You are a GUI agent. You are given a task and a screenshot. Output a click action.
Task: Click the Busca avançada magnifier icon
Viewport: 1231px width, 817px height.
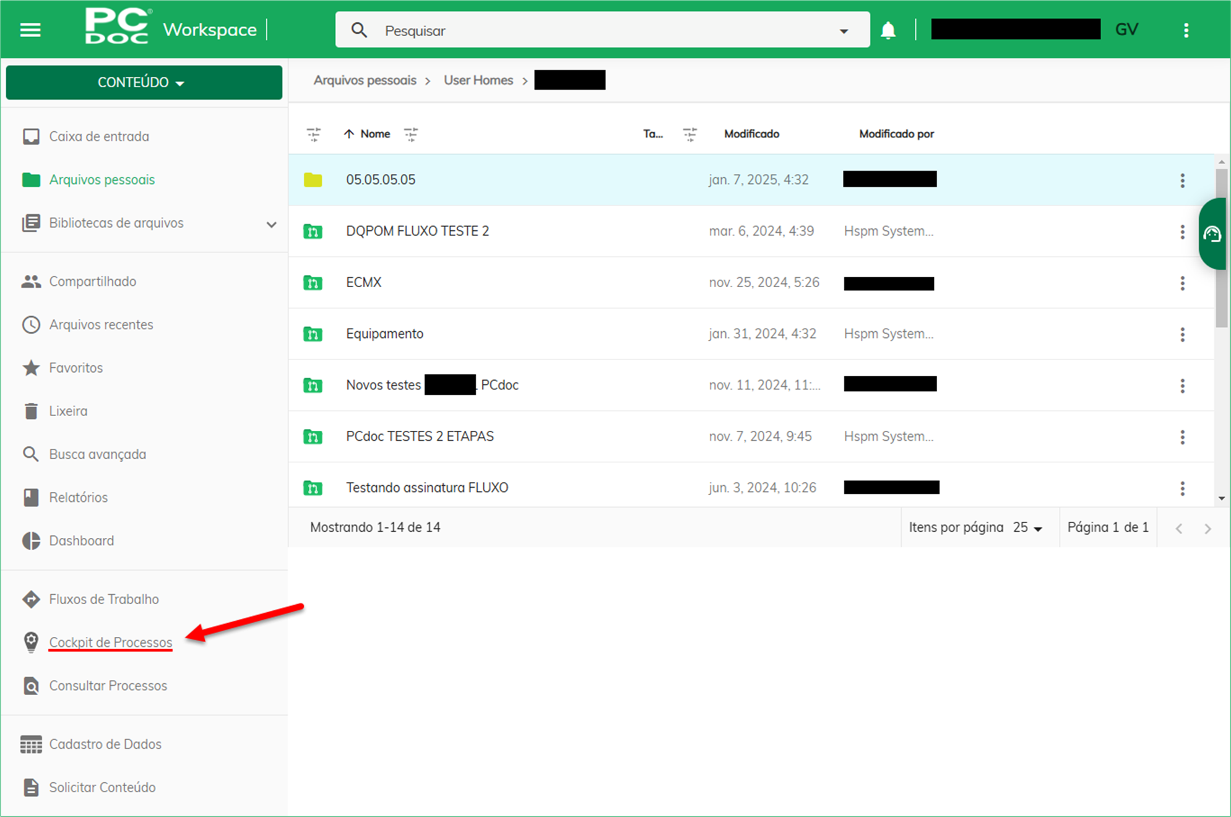pyautogui.click(x=31, y=454)
